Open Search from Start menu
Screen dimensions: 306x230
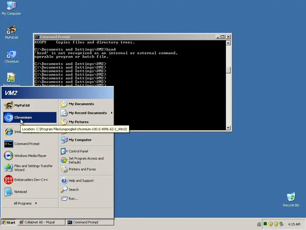click(87, 190)
